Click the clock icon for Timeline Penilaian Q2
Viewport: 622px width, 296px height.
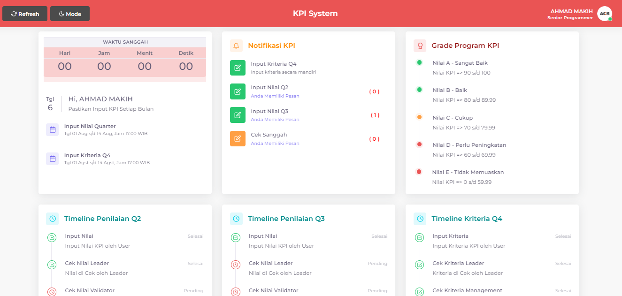tap(53, 219)
